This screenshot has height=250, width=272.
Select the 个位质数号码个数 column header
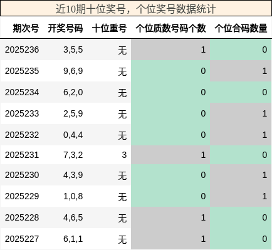coord(170,28)
